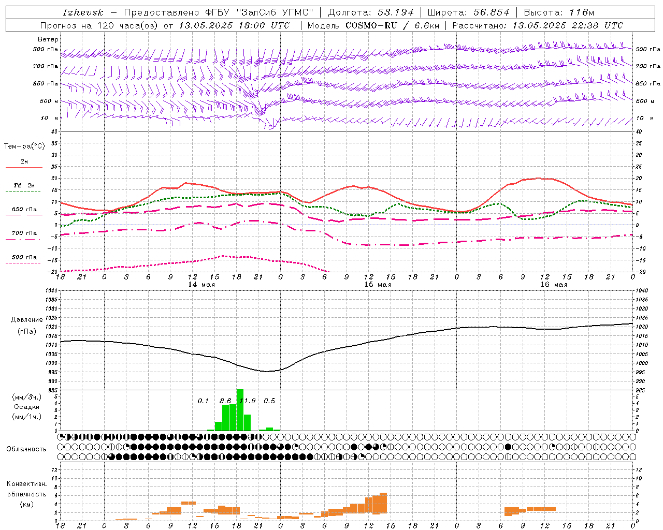Viewport: 663px width, 530px height.
Task: Click the Izhevsk station title
Action: [x=83, y=12]
